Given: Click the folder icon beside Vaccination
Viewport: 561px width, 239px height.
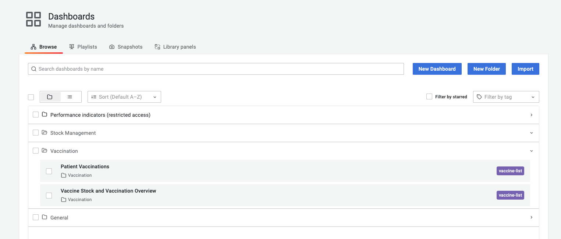Looking at the screenshot, I should (x=45, y=151).
